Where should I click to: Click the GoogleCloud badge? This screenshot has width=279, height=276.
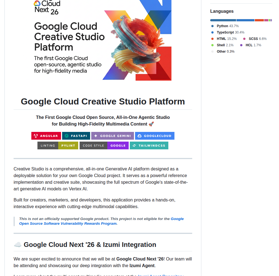pyautogui.click(x=155, y=136)
